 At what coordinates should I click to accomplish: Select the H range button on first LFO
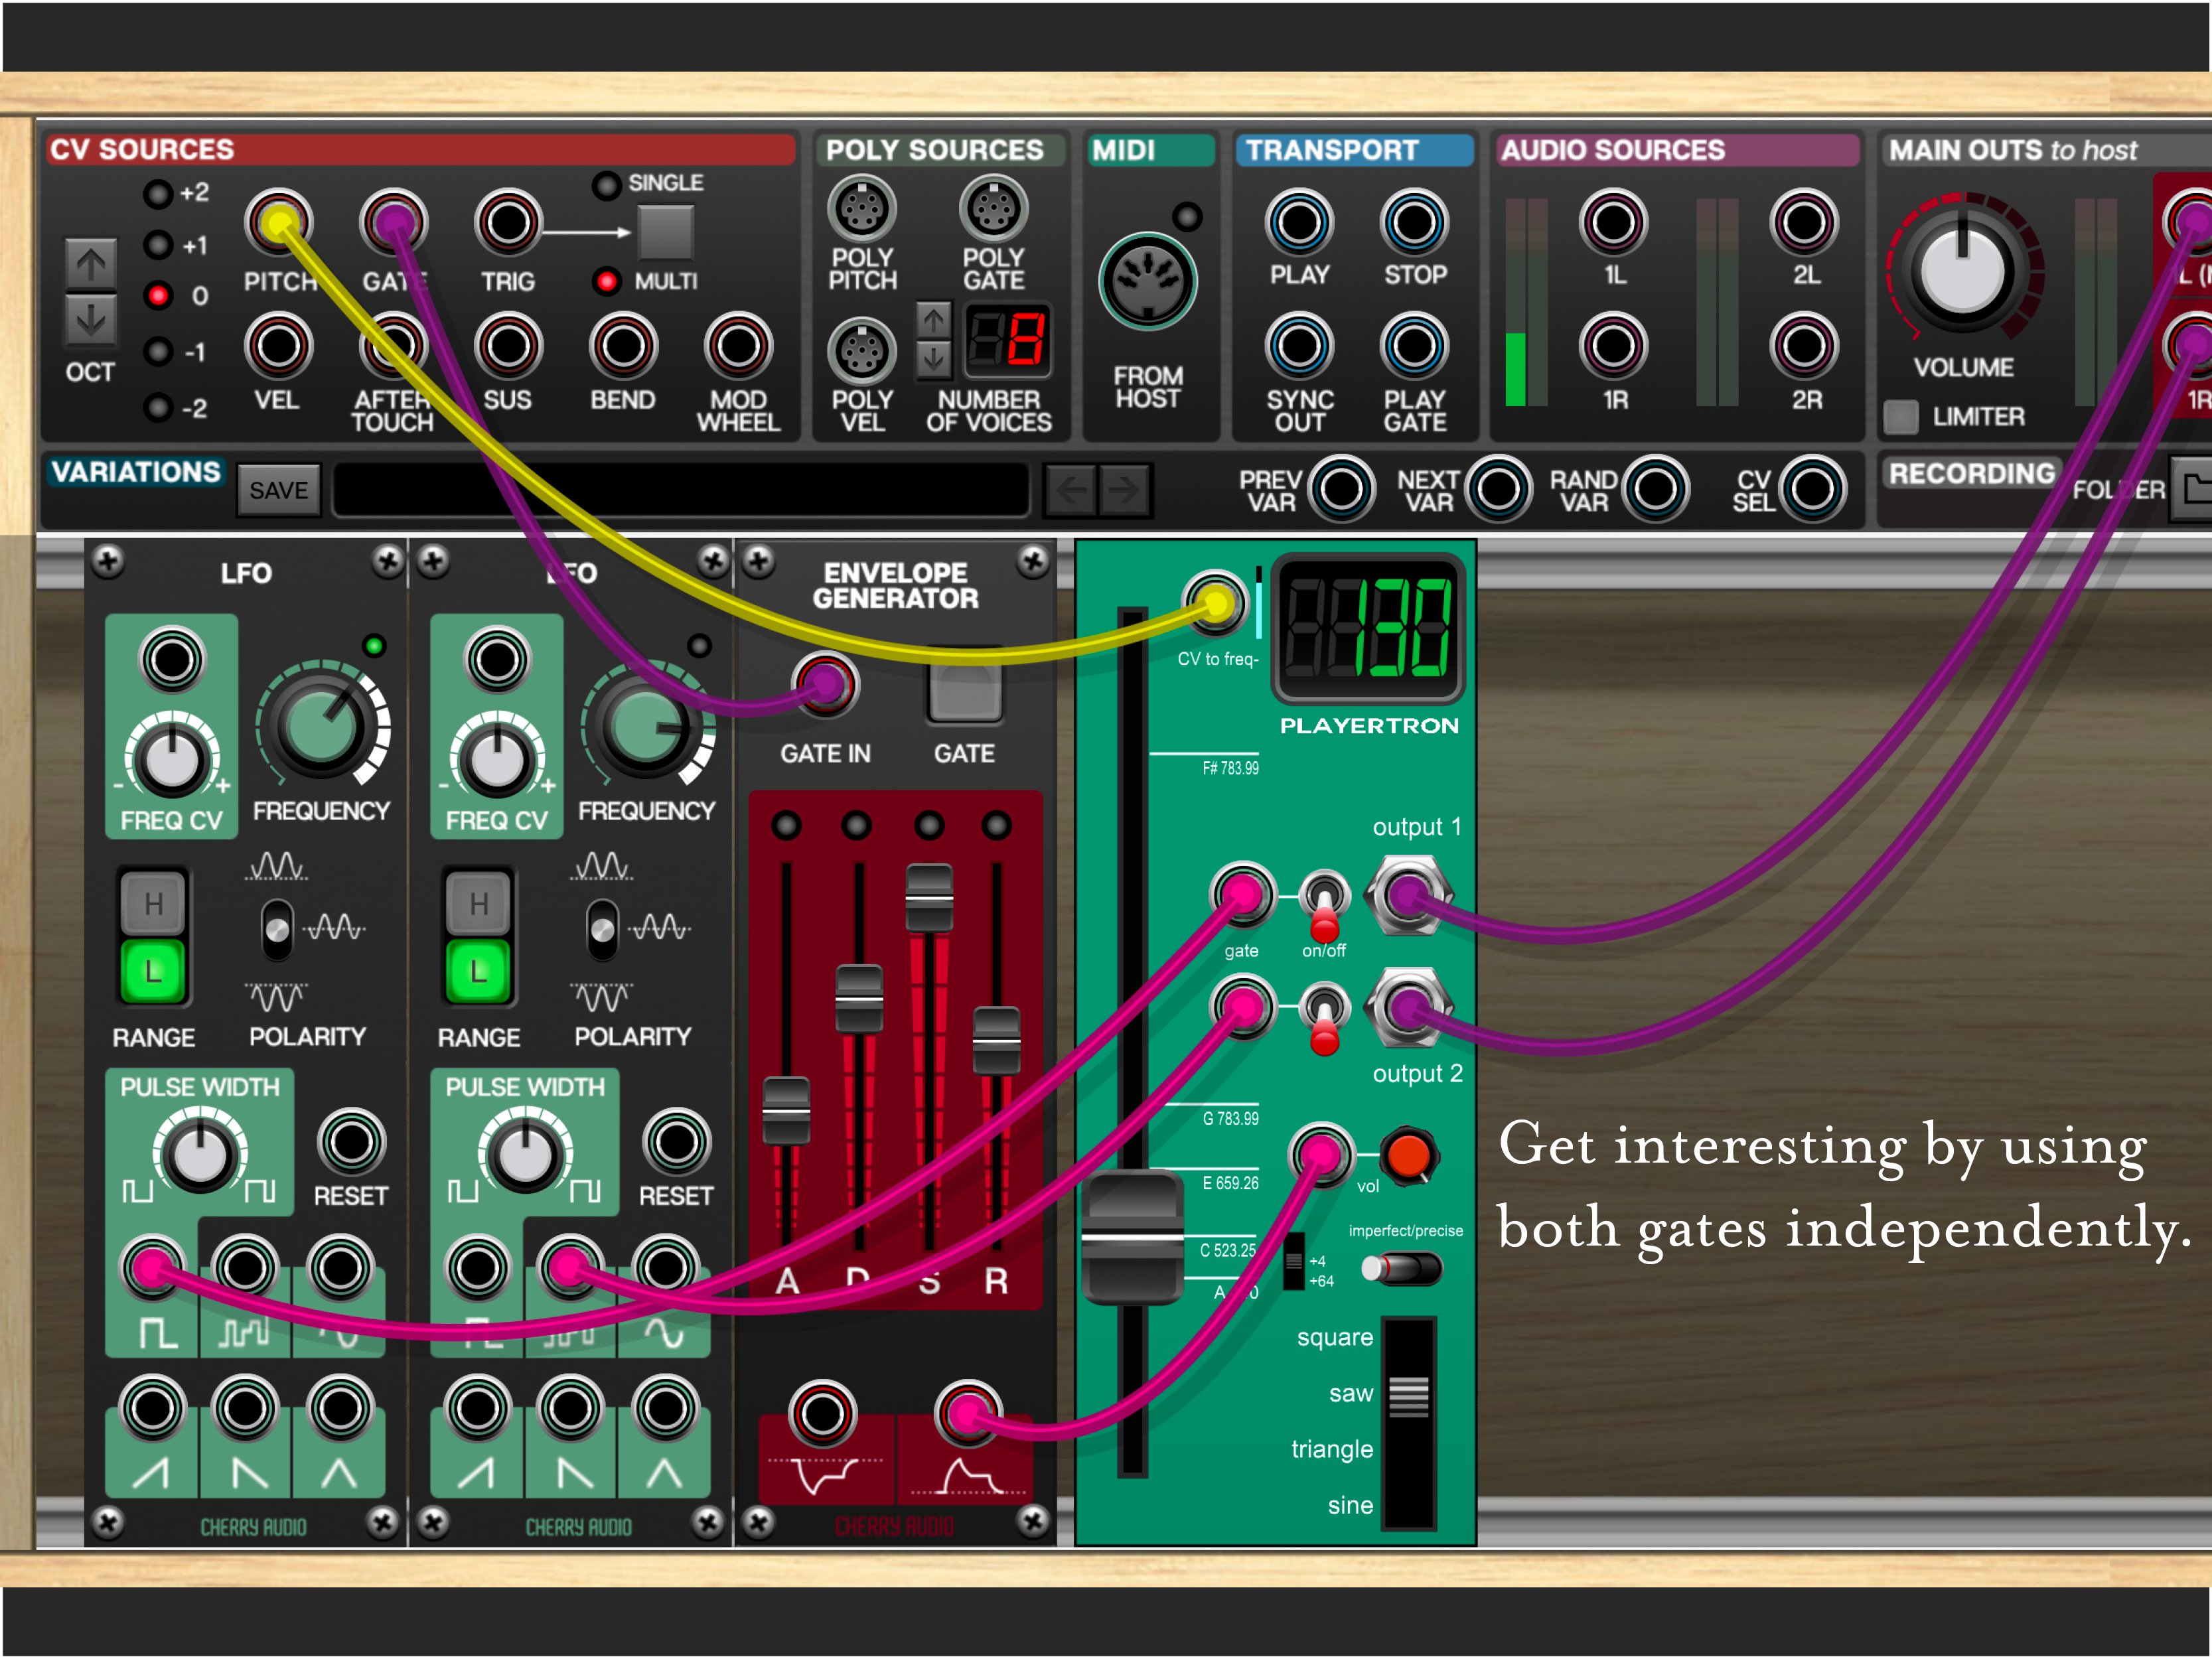point(153,904)
